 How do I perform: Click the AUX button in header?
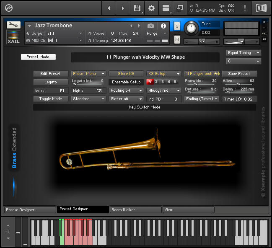(x=264, y=34)
